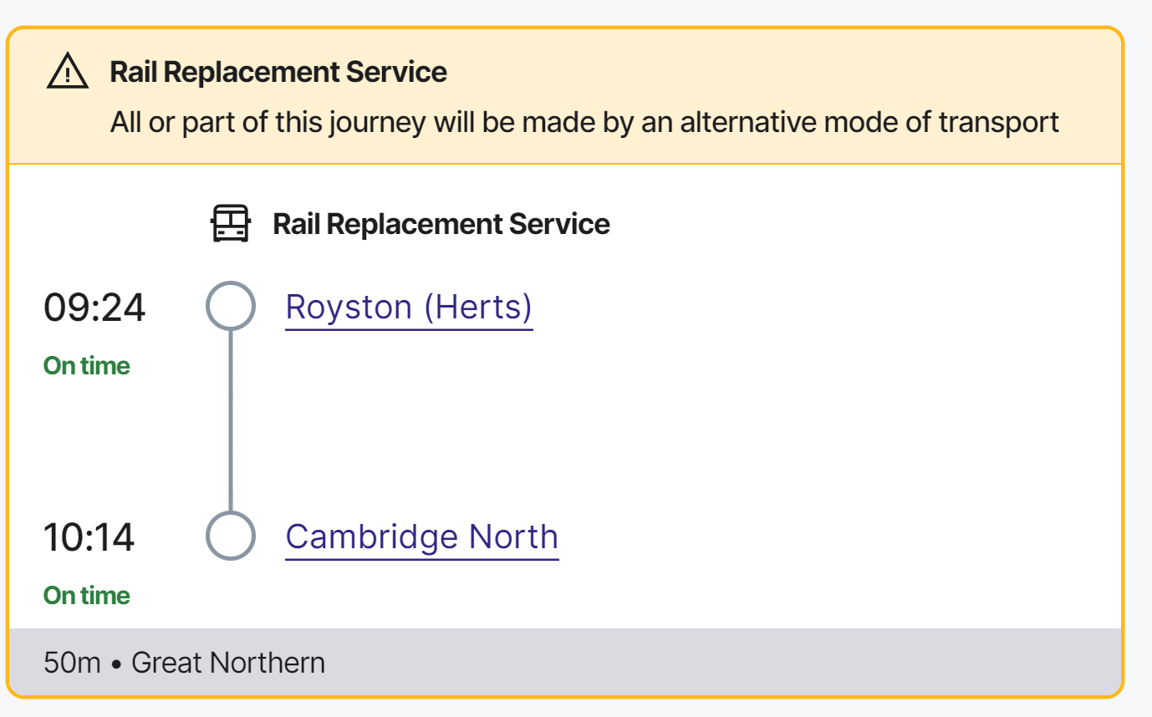Click the 09:24 departure time

coord(94,308)
